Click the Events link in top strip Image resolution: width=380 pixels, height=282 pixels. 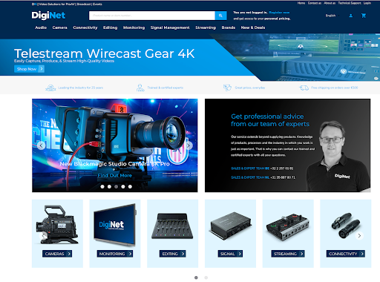coord(97,4)
